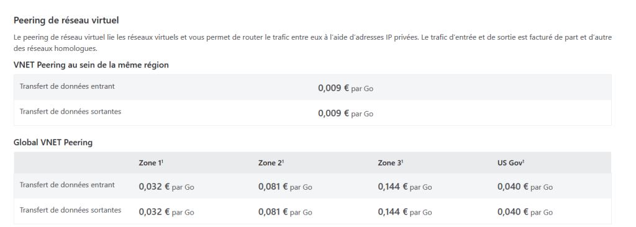Click the Global VNET Peering heading
This screenshot has height=227, width=636.
53,143
